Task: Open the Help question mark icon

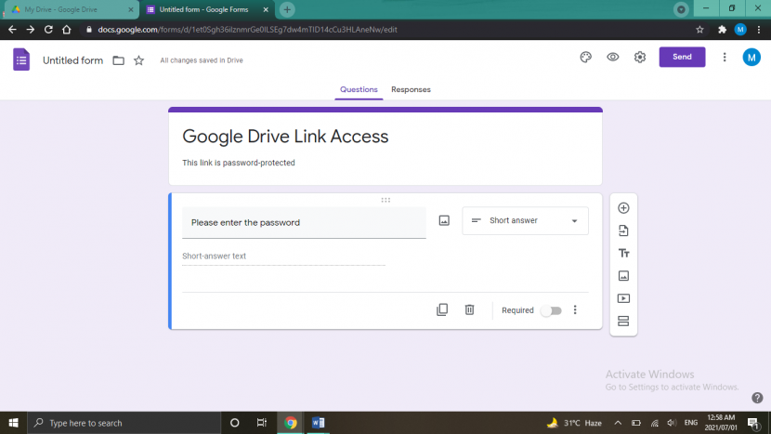Action: pos(757,398)
